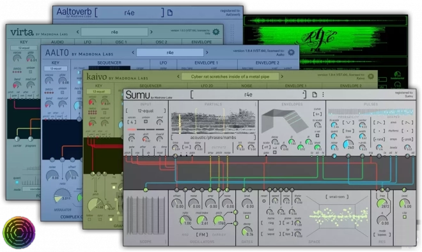Open the Sumu field wave selector
The height and width of the screenshot is (252, 422).
click(270, 234)
